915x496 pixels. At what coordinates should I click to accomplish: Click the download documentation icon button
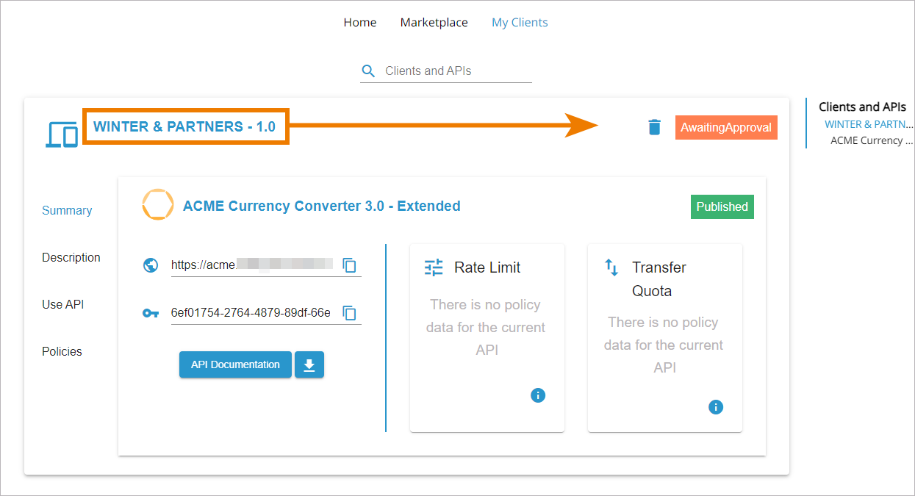pos(309,364)
